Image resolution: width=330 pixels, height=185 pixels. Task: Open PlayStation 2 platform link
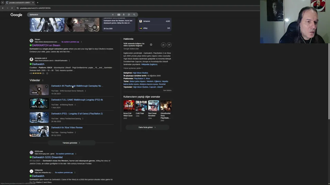click(139, 78)
